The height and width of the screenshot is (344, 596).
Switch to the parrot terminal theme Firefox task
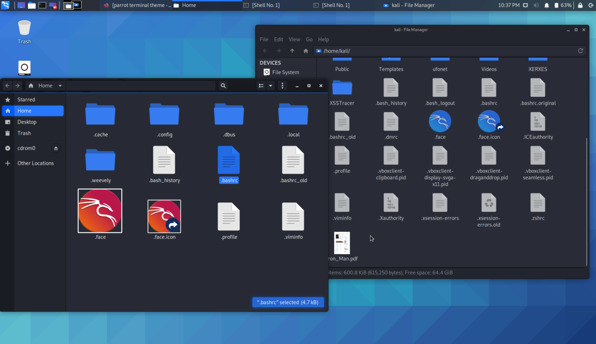click(138, 5)
